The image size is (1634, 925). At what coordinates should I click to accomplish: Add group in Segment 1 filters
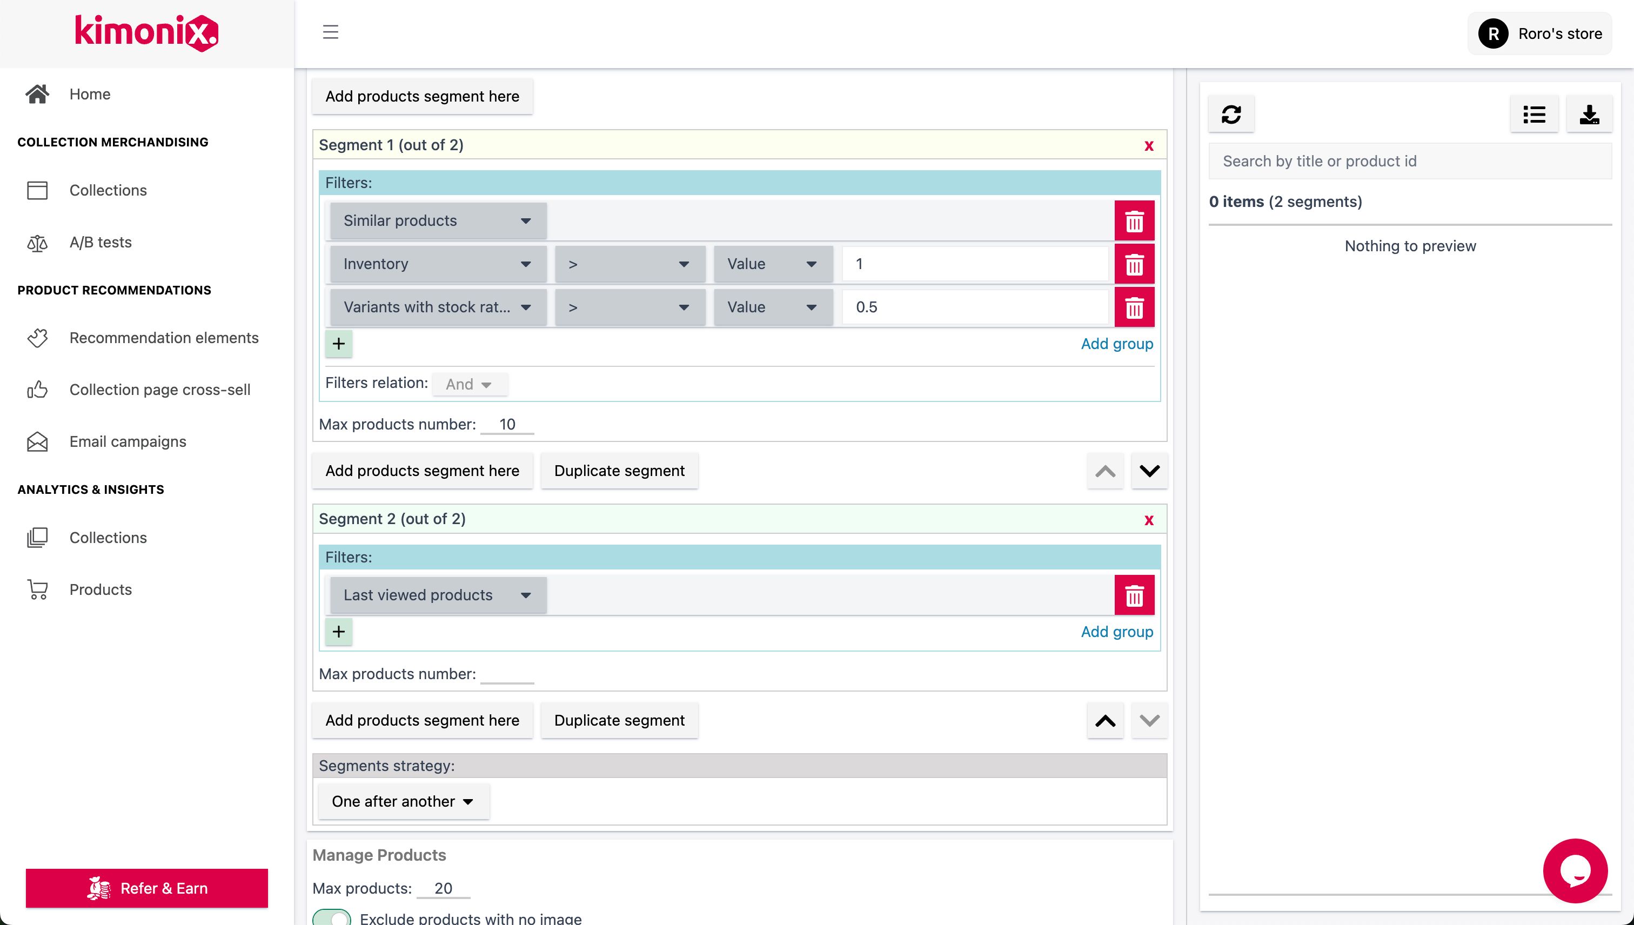click(1116, 343)
